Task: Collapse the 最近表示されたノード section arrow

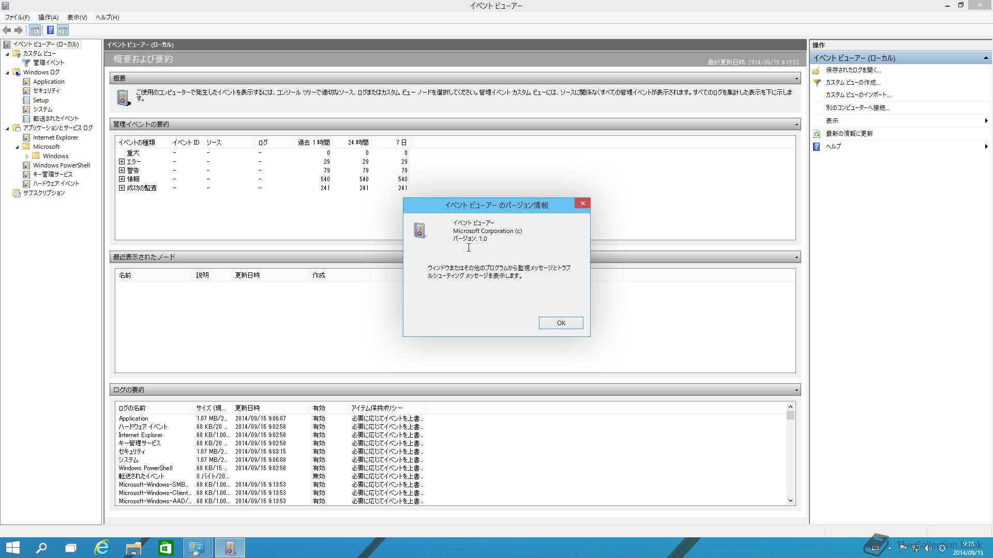Action: coord(796,257)
